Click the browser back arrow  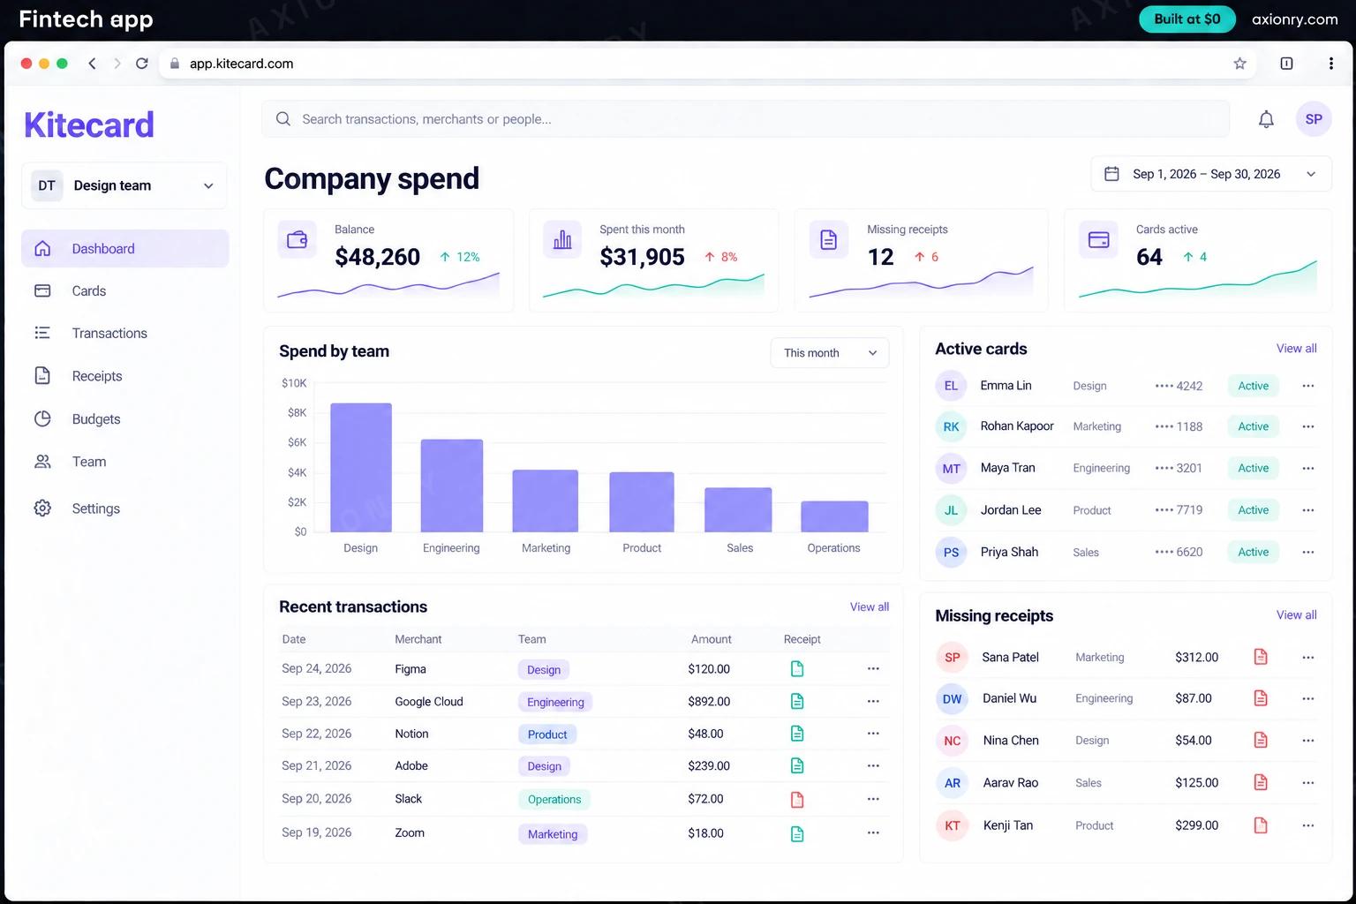click(x=92, y=64)
